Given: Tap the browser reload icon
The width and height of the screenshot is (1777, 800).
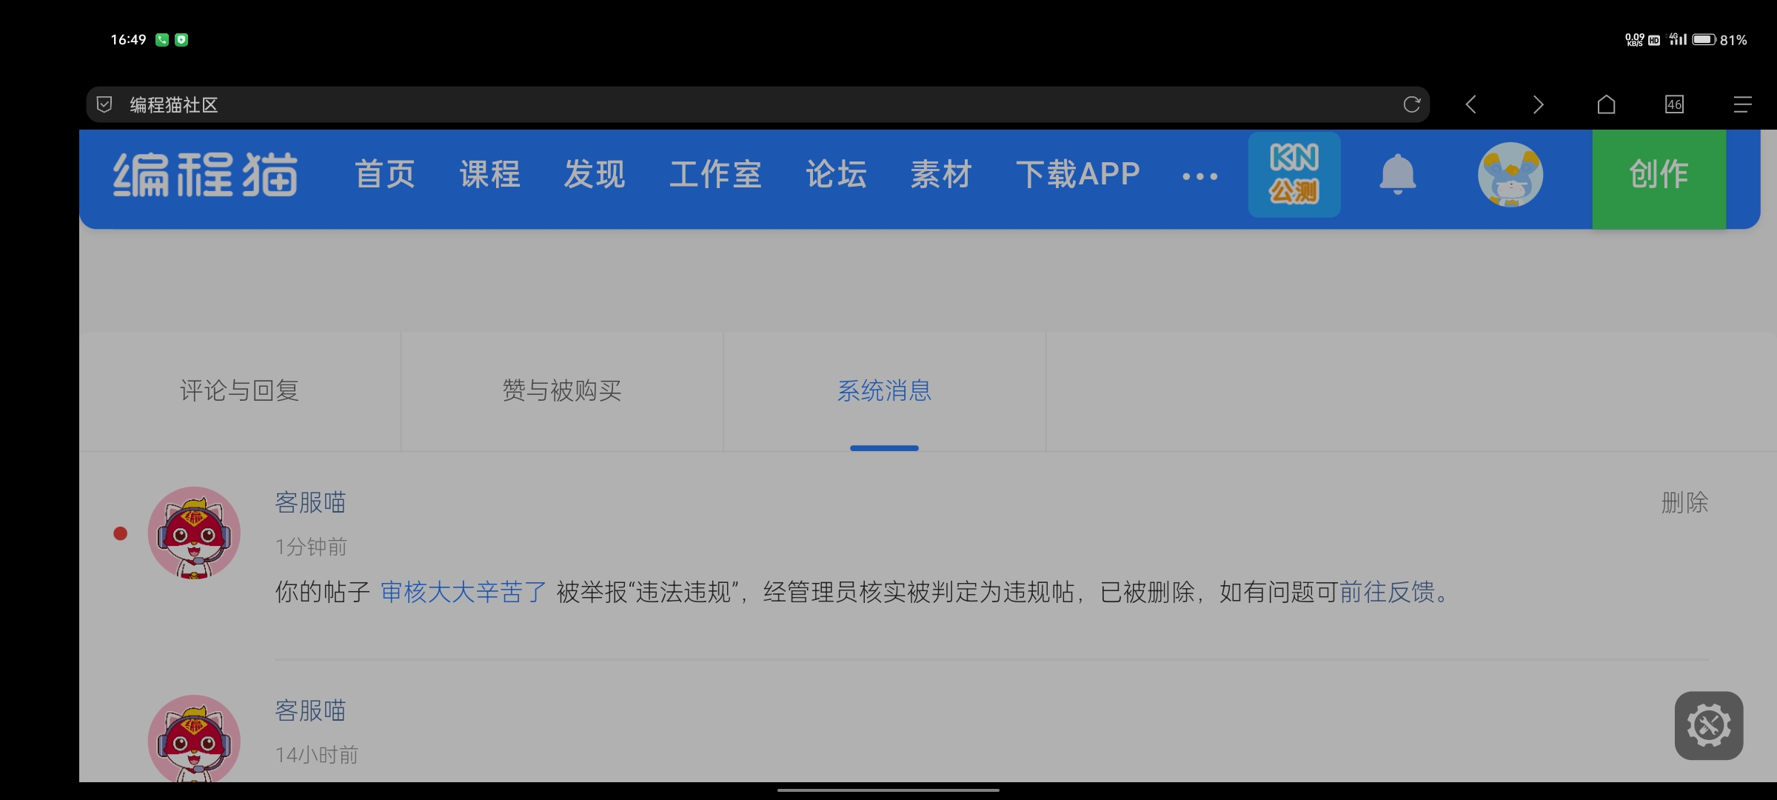Looking at the screenshot, I should pyautogui.click(x=1412, y=104).
